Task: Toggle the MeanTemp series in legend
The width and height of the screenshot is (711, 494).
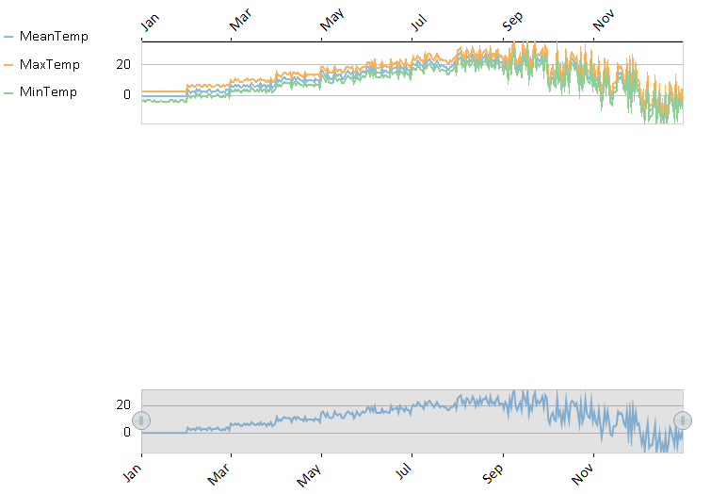Action: [54, 37]
